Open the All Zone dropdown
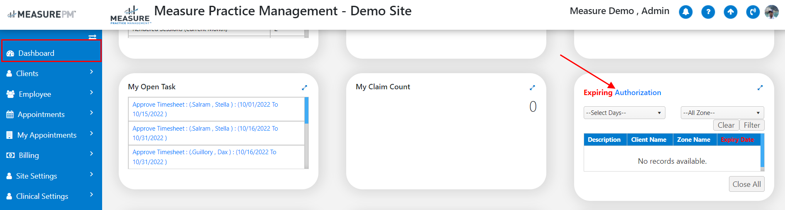Image resolution: width=785 pixels, height=210 pixels. click(x=722, y=113)
